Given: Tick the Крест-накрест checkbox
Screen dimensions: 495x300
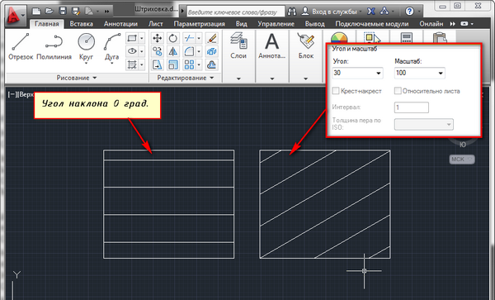Looking at the screenshot, I should click(x=336, y=91).
